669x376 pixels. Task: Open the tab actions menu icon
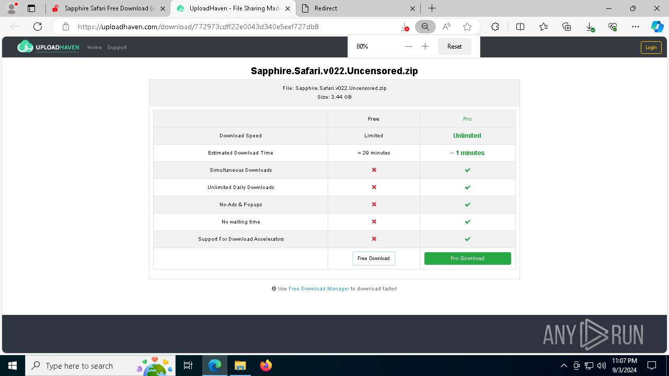click(31, 8)
